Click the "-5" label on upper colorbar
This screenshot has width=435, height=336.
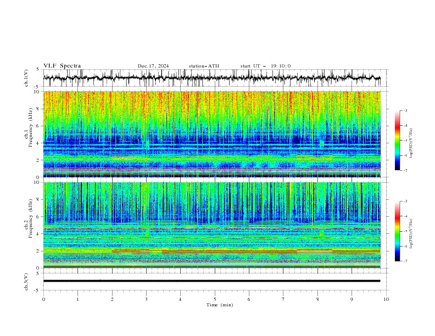coord(405,141)
